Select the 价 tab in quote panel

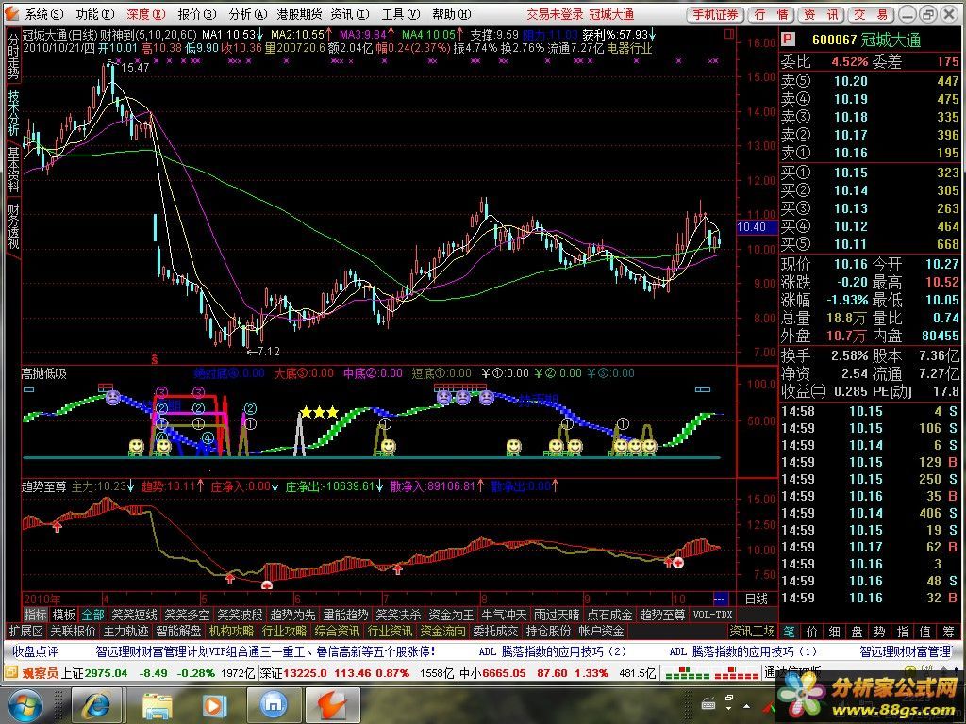[812, 631]
